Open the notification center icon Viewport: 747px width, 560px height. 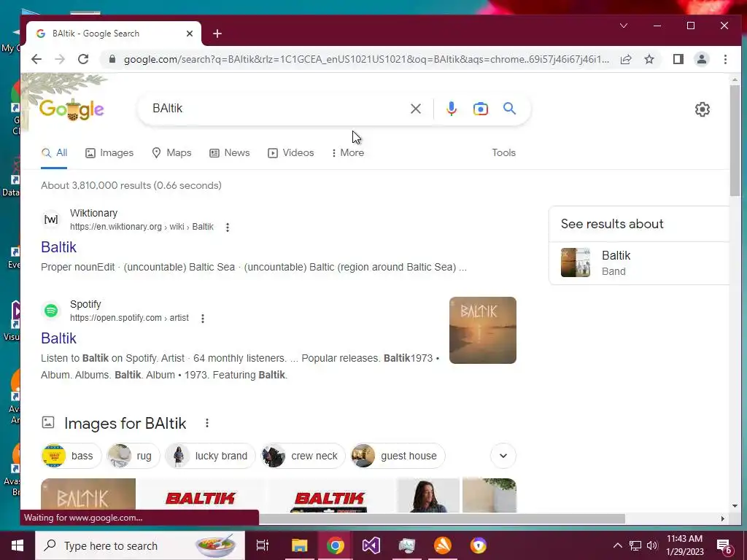click(724, 547)
